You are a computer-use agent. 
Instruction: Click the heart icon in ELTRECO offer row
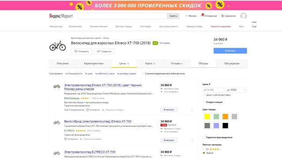pos(66,139)
